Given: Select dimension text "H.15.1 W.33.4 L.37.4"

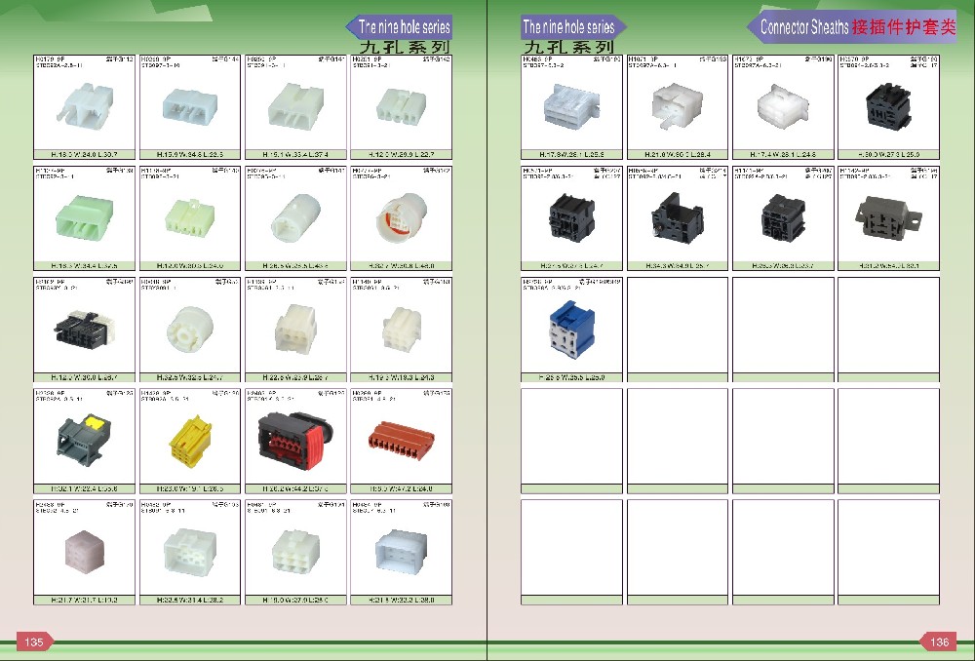Looking at the screenshot, I should (x=295, y=154).
